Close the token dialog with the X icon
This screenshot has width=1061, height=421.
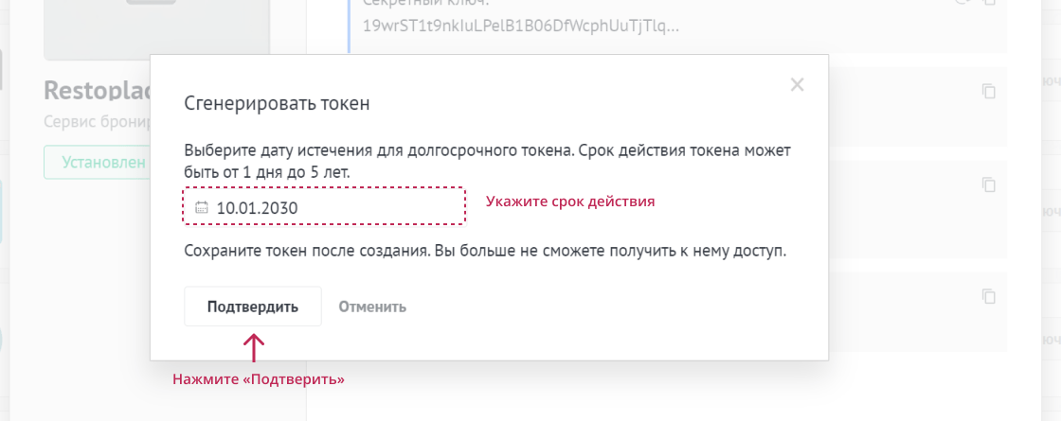(x=797, y=84)
